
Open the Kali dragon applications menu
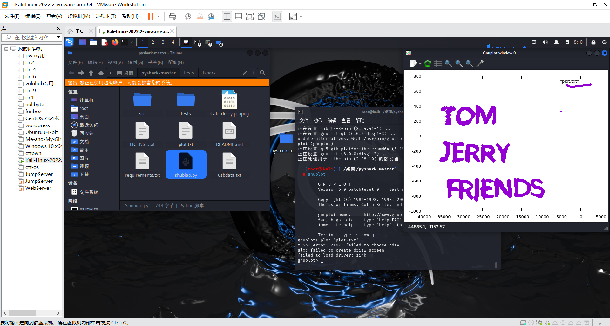(69, 42)
